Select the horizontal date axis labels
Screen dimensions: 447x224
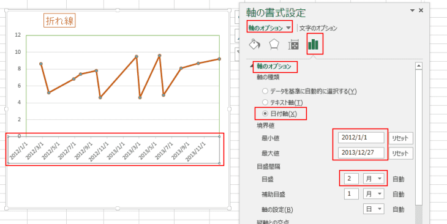coord(114,149)
